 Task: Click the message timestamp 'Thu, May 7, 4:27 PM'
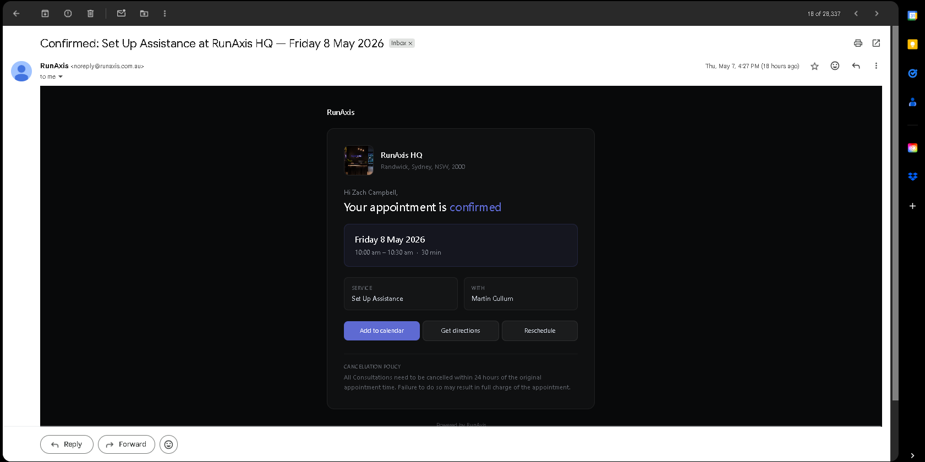point(731,66)
